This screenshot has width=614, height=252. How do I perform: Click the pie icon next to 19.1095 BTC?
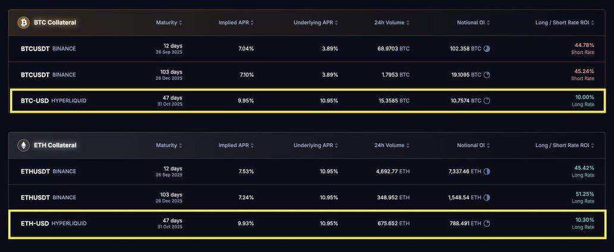coord(487,75)
